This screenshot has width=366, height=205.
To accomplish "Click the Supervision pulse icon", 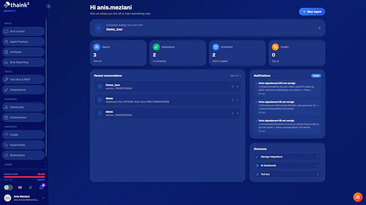I will tap(6, 145).
